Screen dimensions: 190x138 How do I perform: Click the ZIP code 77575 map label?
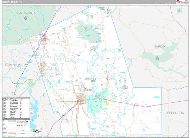click(105, 109)
